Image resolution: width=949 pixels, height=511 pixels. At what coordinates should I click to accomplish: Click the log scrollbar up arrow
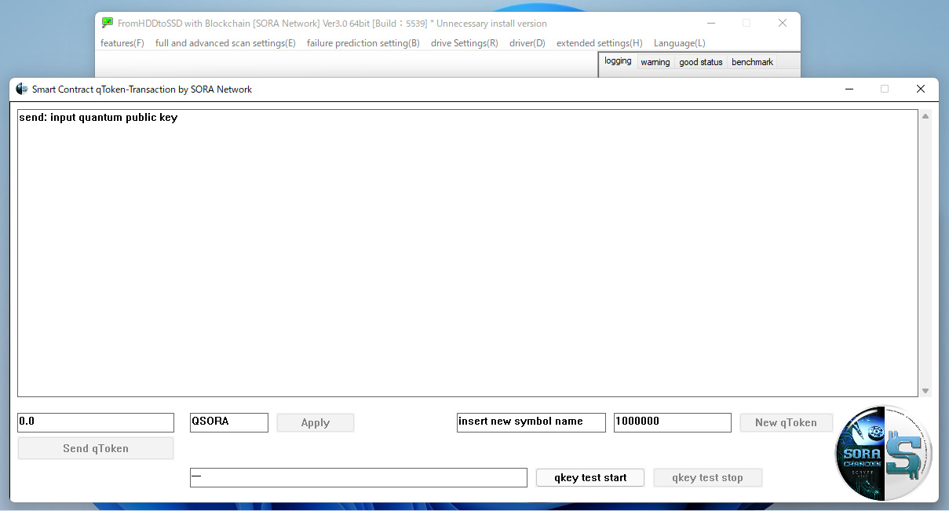point(925,116)
